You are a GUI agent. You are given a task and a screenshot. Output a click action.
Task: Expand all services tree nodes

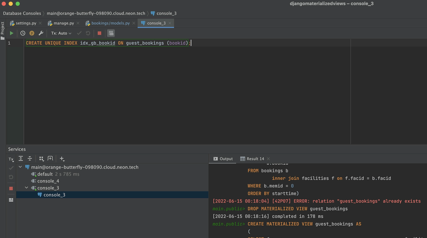pyautogui.click(x=21, y=159)
